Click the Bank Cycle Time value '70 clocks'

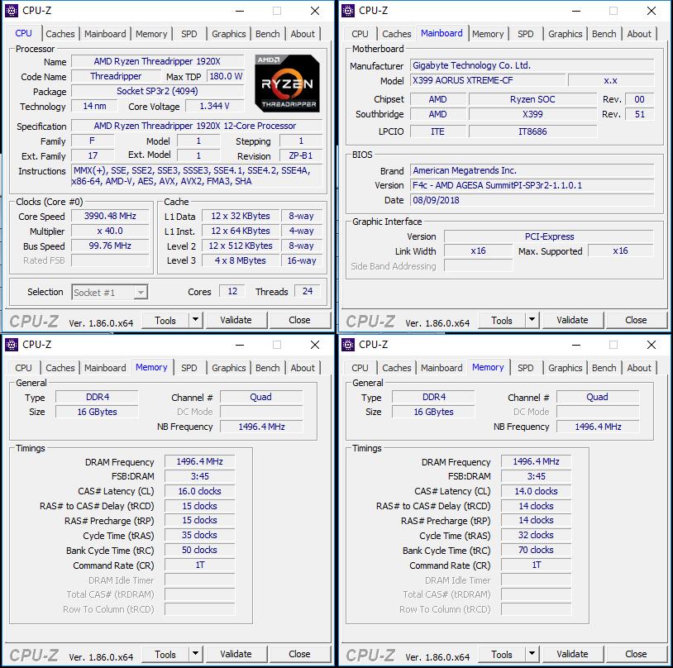[x=536, y=550]
